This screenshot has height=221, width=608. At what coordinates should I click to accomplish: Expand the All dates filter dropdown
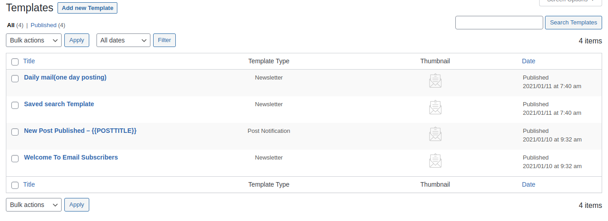click(123, 40)
